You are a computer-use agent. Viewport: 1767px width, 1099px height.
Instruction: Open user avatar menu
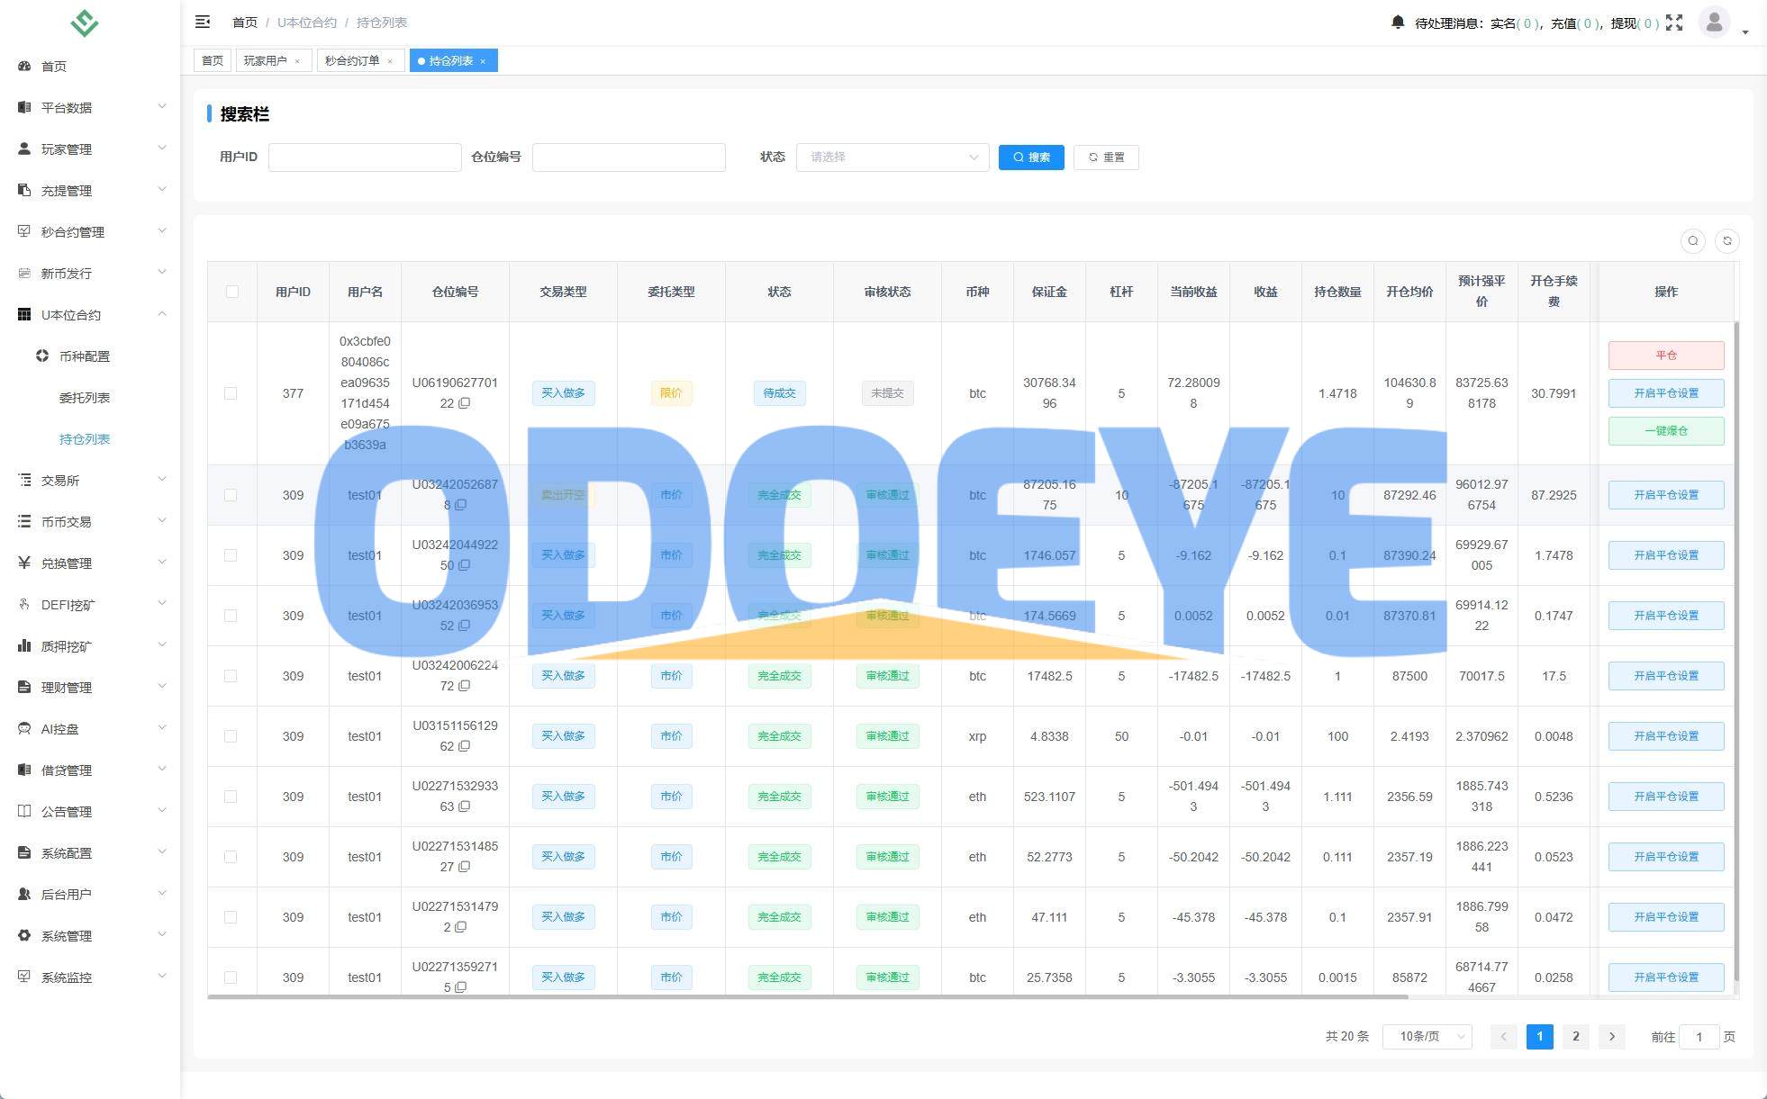1714,22
